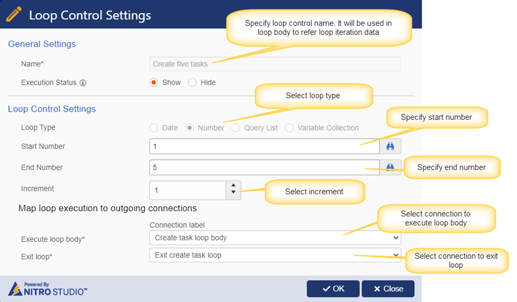
Task: Click Close button in footer
Action: pyautogui.click(x=388, y=289)
